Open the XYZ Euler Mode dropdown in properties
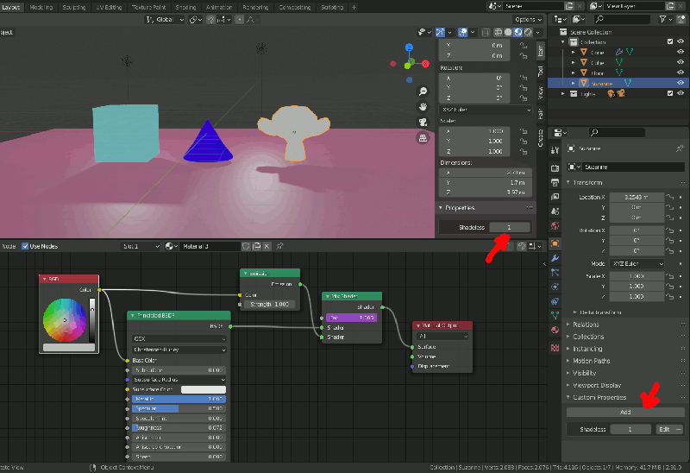 point(637,264)
